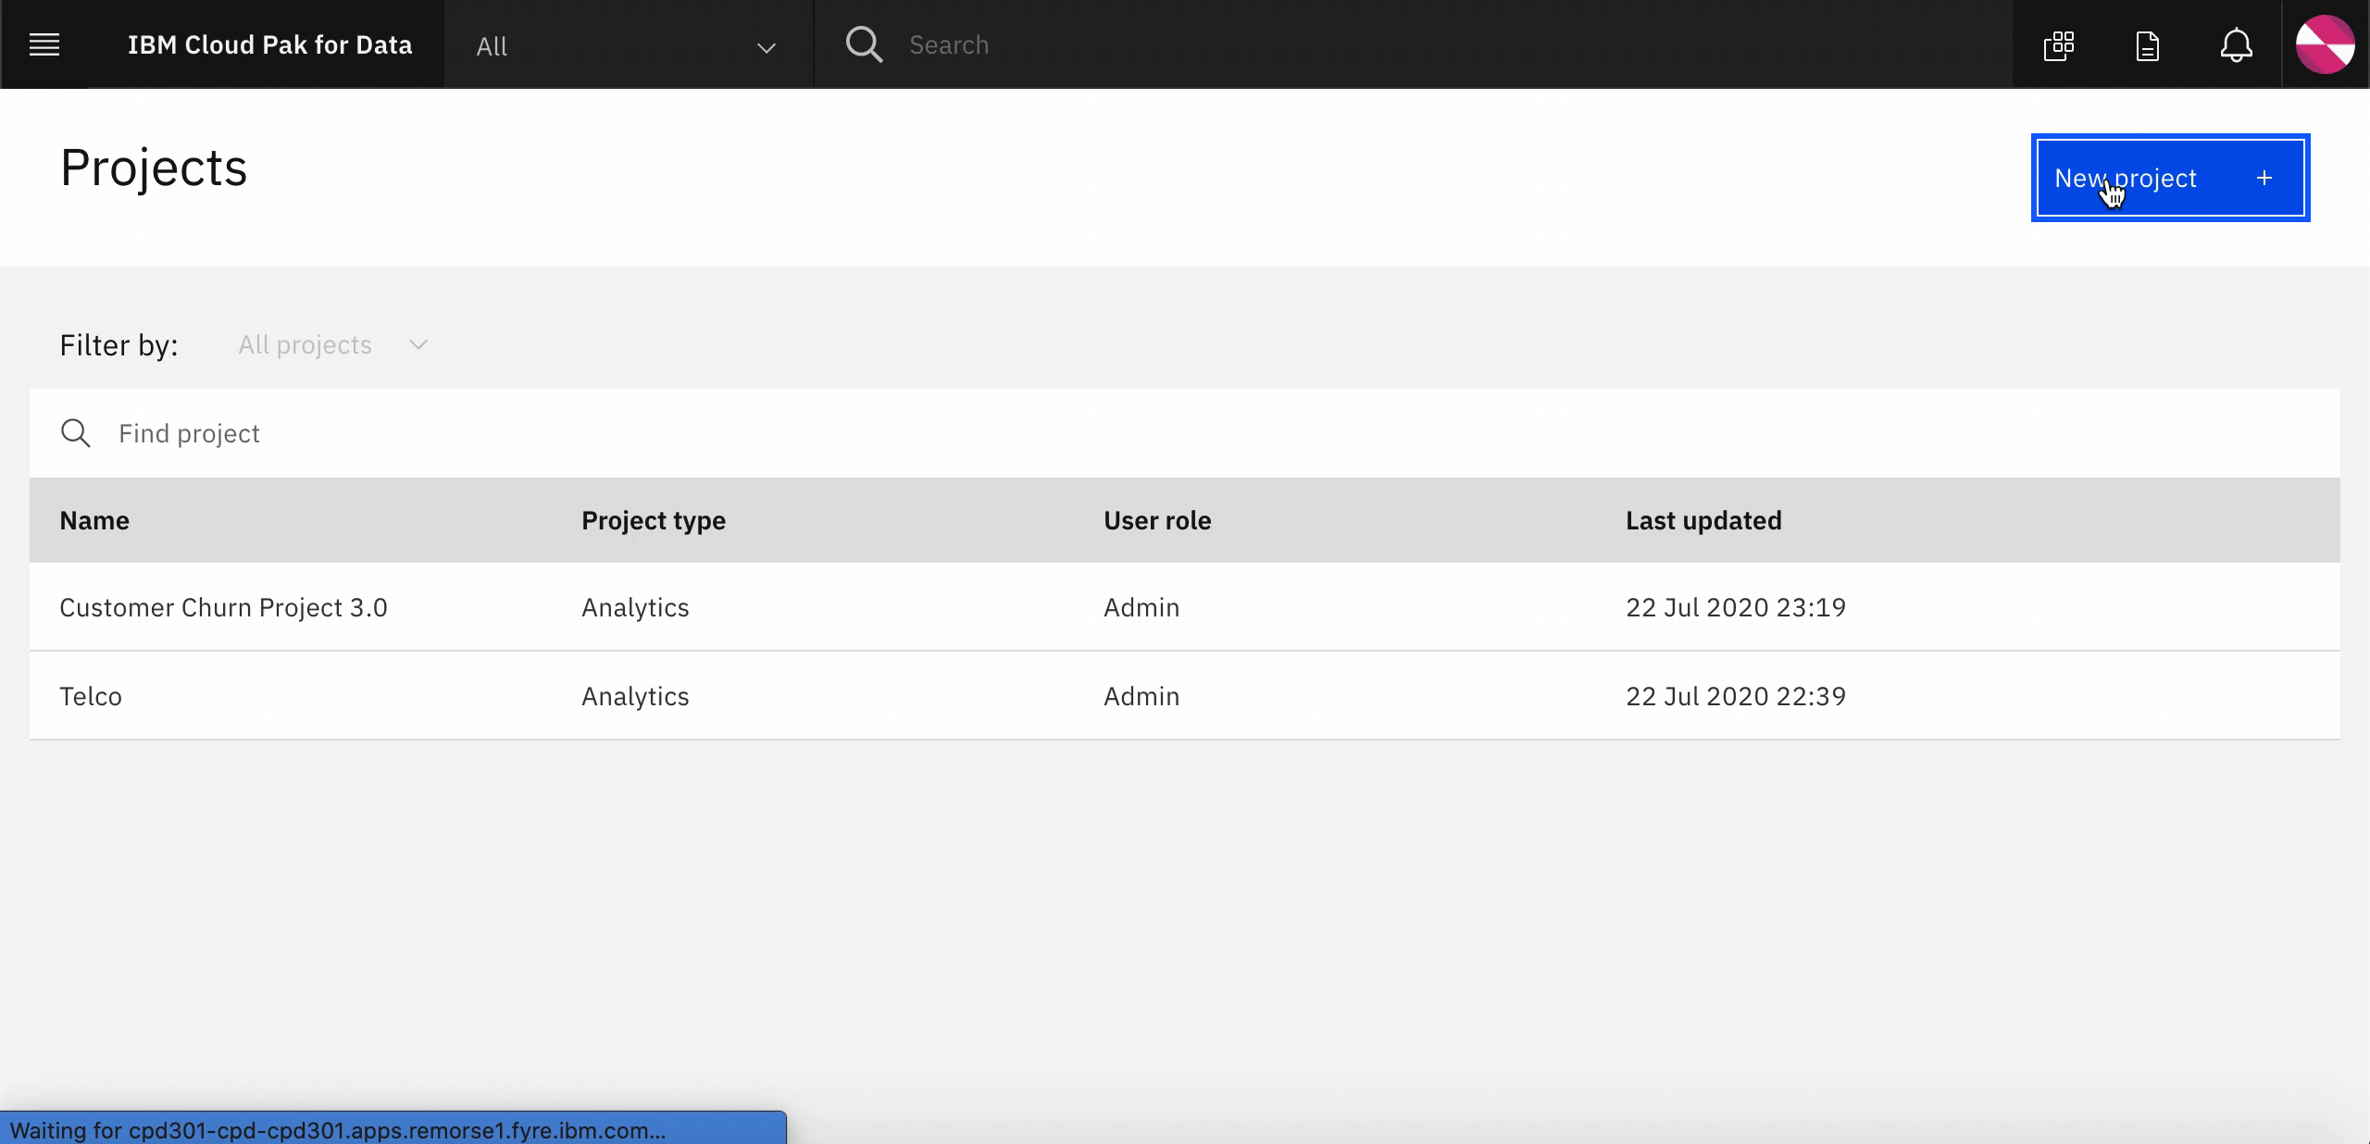Image resolution: width=2370 pixels, height=1144 pixels.
Task: Click the global search magnifier icon
Action: [x=864, y=44]
